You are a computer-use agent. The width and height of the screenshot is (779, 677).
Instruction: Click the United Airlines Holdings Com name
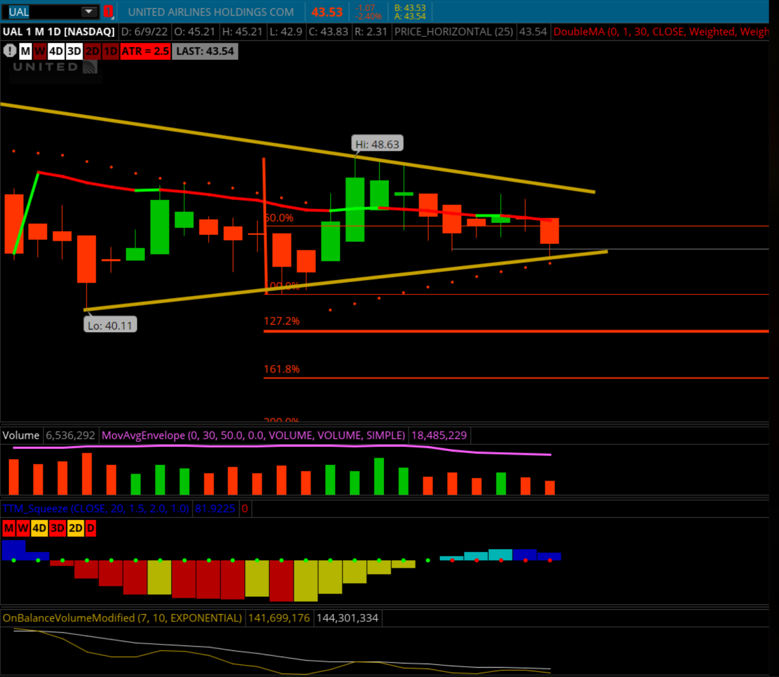[211, 12]
